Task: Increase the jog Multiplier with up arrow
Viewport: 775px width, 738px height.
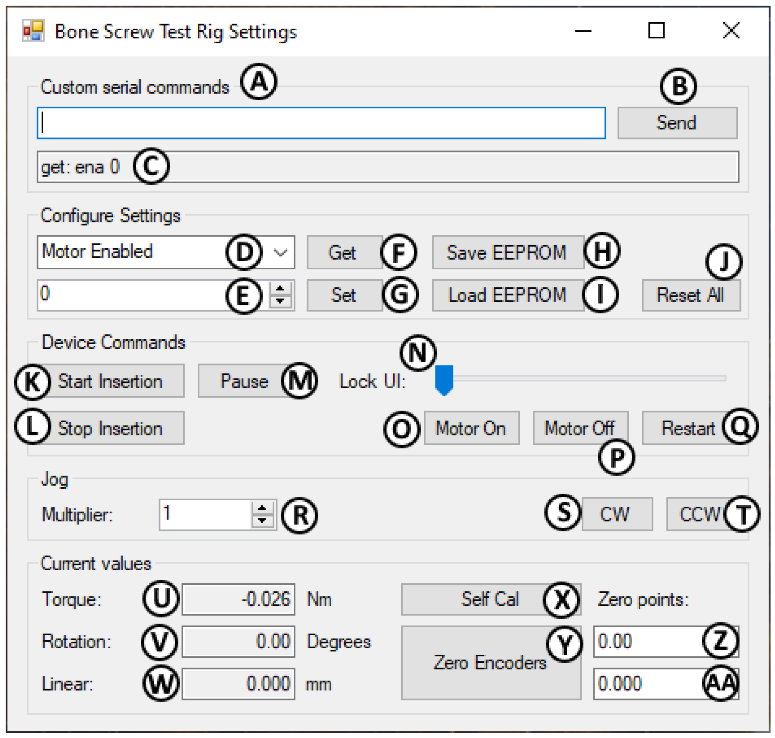Action: pyautogui.click(x=262, y=508)
